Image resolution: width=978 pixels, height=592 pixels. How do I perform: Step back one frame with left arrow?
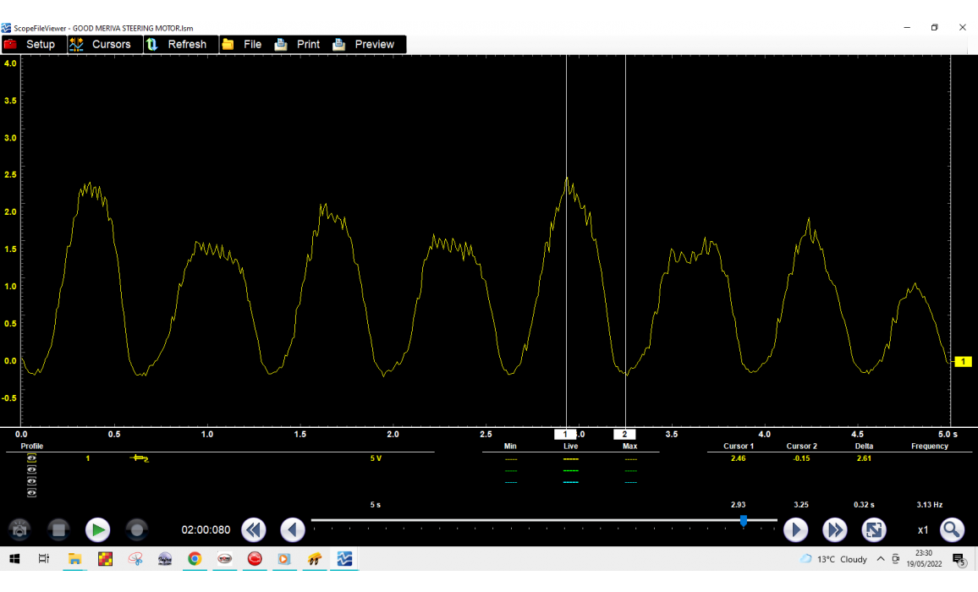coord(292,530)
